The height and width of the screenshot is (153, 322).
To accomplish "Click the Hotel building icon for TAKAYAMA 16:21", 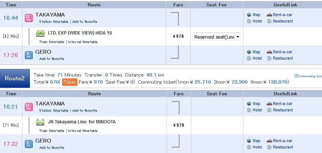I will tap(249, 110).
